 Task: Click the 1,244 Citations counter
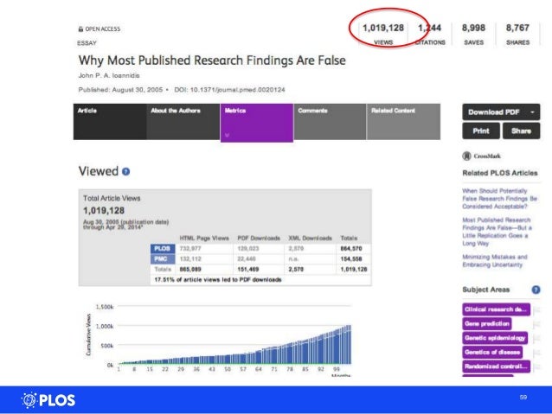(x=430, y=34)
